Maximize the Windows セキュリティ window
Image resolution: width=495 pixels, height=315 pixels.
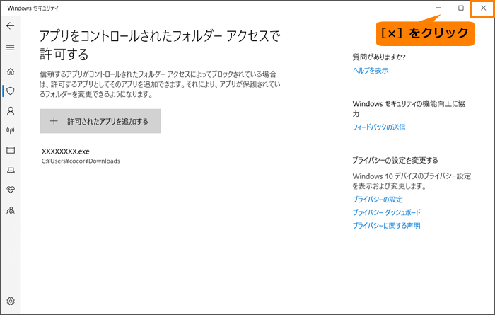(461, 8)
